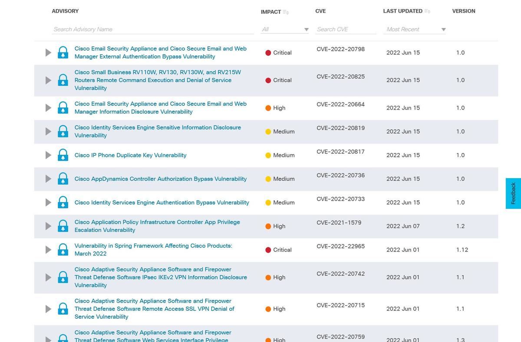This screenshot has width=521, height=342.
Task: Click the yellow Medium dot for CVE-2022-20819
Action: click(268, 132)
